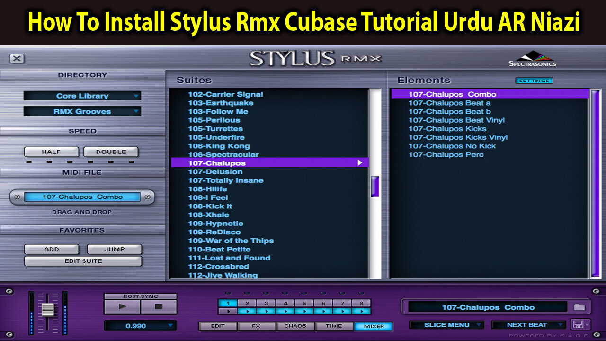Start playback for part 8
The image size is (606, 341).
(x=361, y=311)
